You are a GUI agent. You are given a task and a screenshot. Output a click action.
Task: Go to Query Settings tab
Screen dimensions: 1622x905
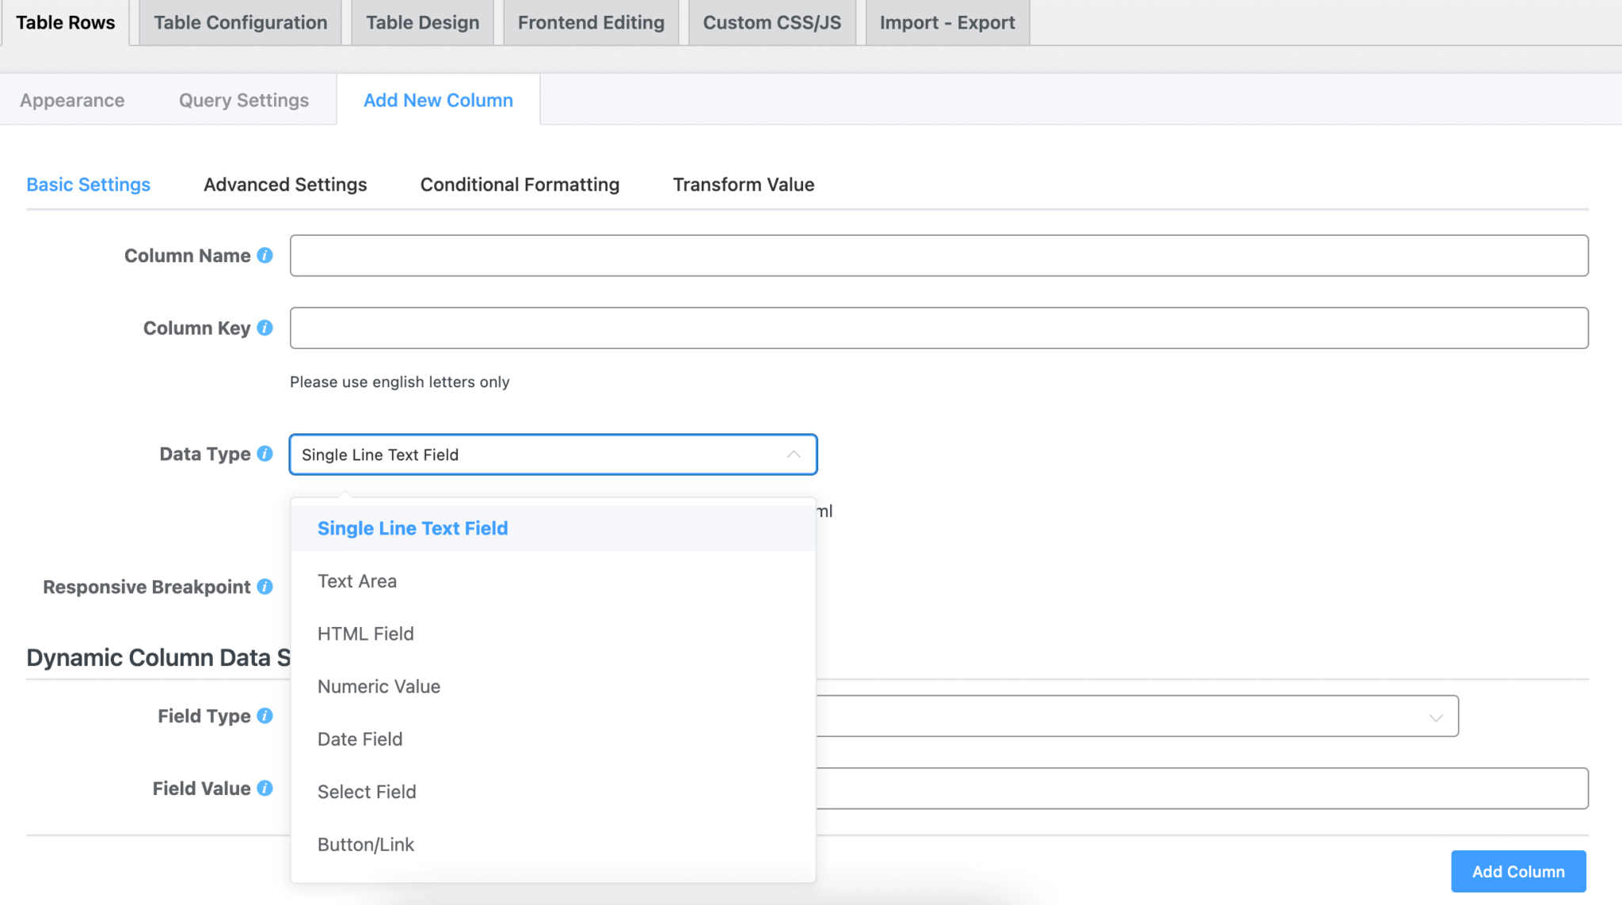[244, 100]
